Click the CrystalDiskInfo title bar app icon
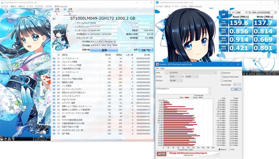Image resolution: width=279 pixels, height=159 pixels. [x=2, y=2]
